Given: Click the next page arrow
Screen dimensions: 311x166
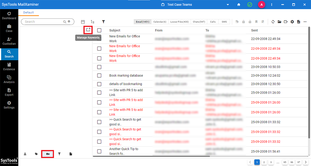Looking at the screenshot, I should [306, 162].
